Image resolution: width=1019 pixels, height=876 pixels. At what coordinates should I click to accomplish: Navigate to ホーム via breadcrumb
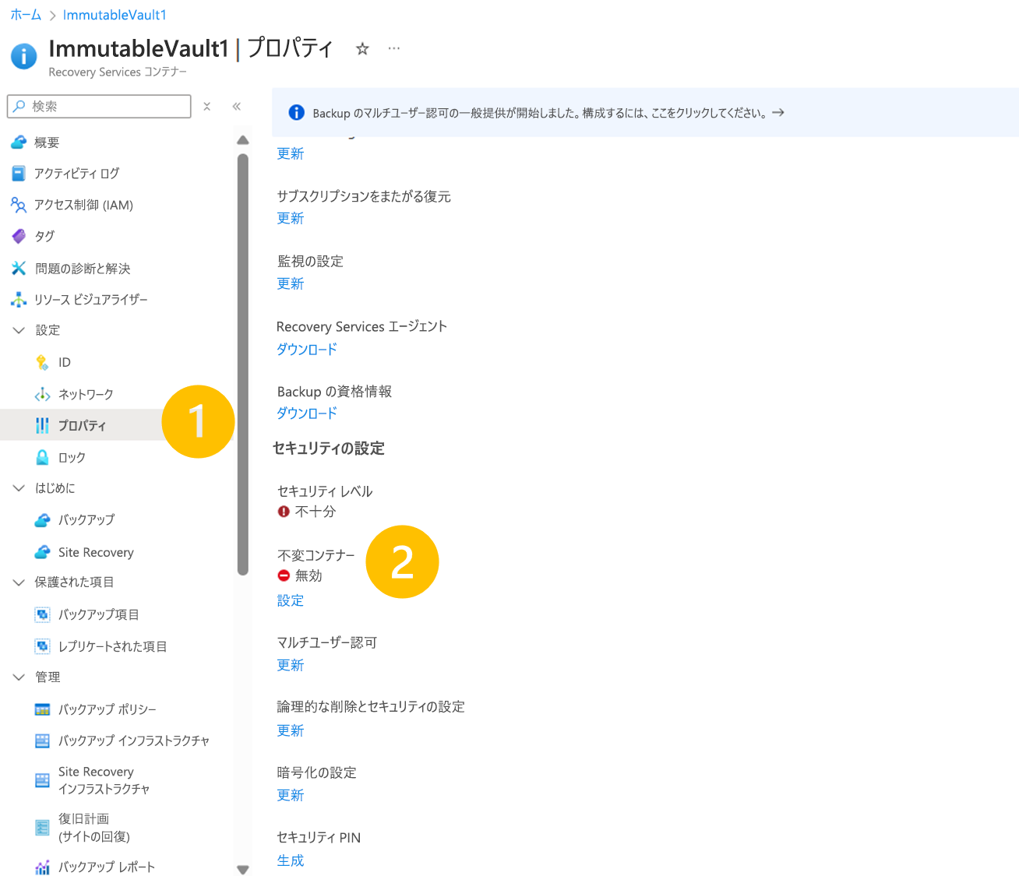(26, 14)
